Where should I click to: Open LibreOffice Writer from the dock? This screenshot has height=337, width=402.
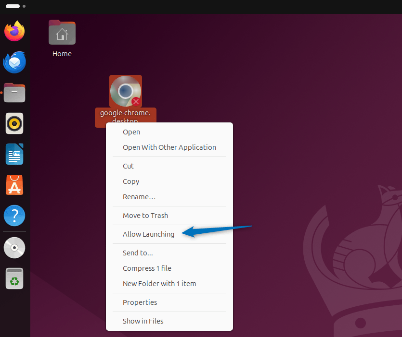(14, 154)
